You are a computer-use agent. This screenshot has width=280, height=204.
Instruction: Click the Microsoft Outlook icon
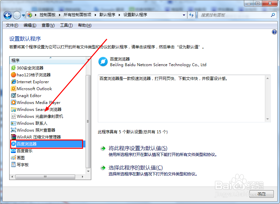click(x=13, y=89)
